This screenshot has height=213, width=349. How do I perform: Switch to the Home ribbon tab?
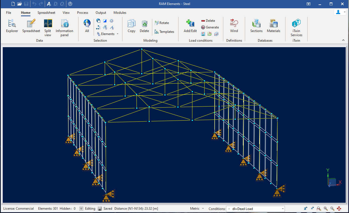coord(26,13)
